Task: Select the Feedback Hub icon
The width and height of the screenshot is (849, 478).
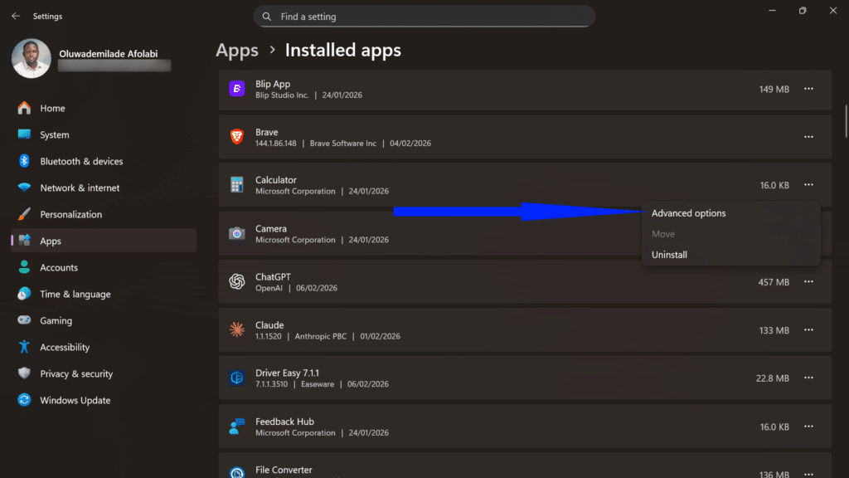Action: point(236,426)
